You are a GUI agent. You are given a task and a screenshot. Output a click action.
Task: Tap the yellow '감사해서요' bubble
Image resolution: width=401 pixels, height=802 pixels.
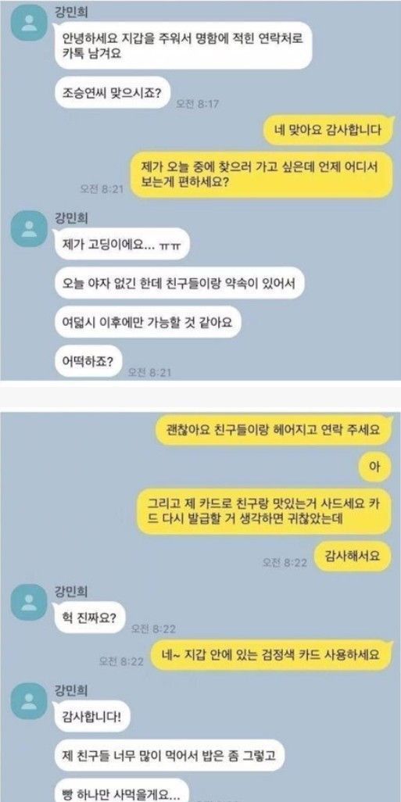click(x=353, y=556)
